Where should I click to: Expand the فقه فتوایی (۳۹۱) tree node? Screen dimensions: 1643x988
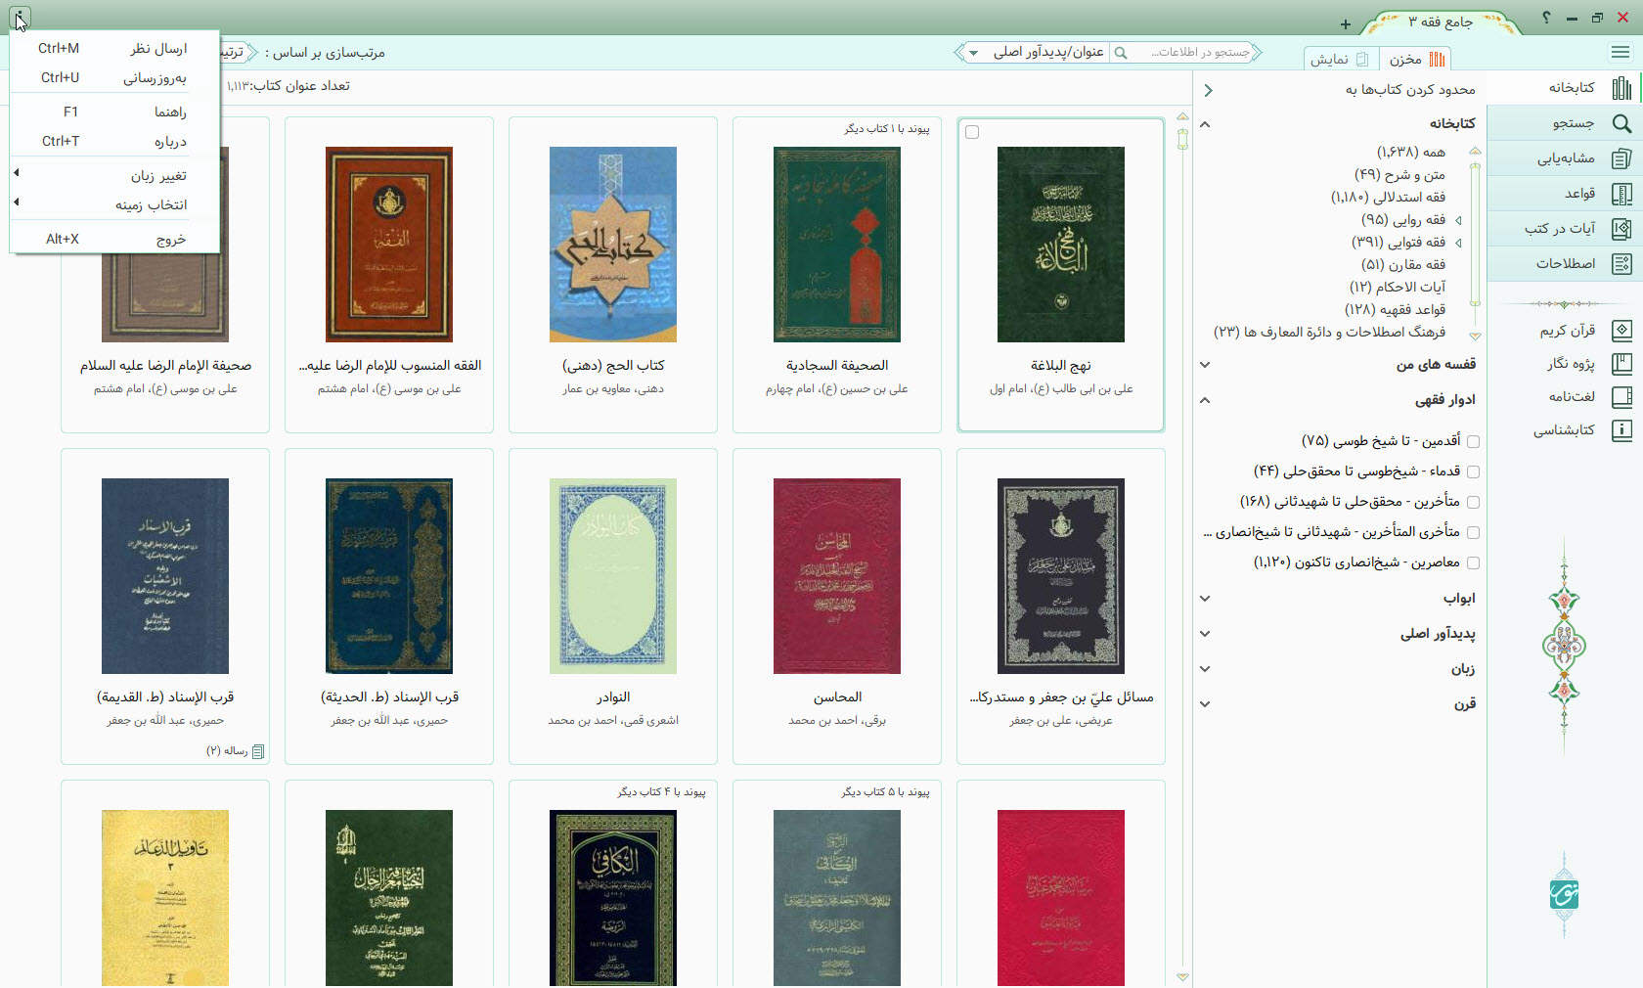point(1458,243)
